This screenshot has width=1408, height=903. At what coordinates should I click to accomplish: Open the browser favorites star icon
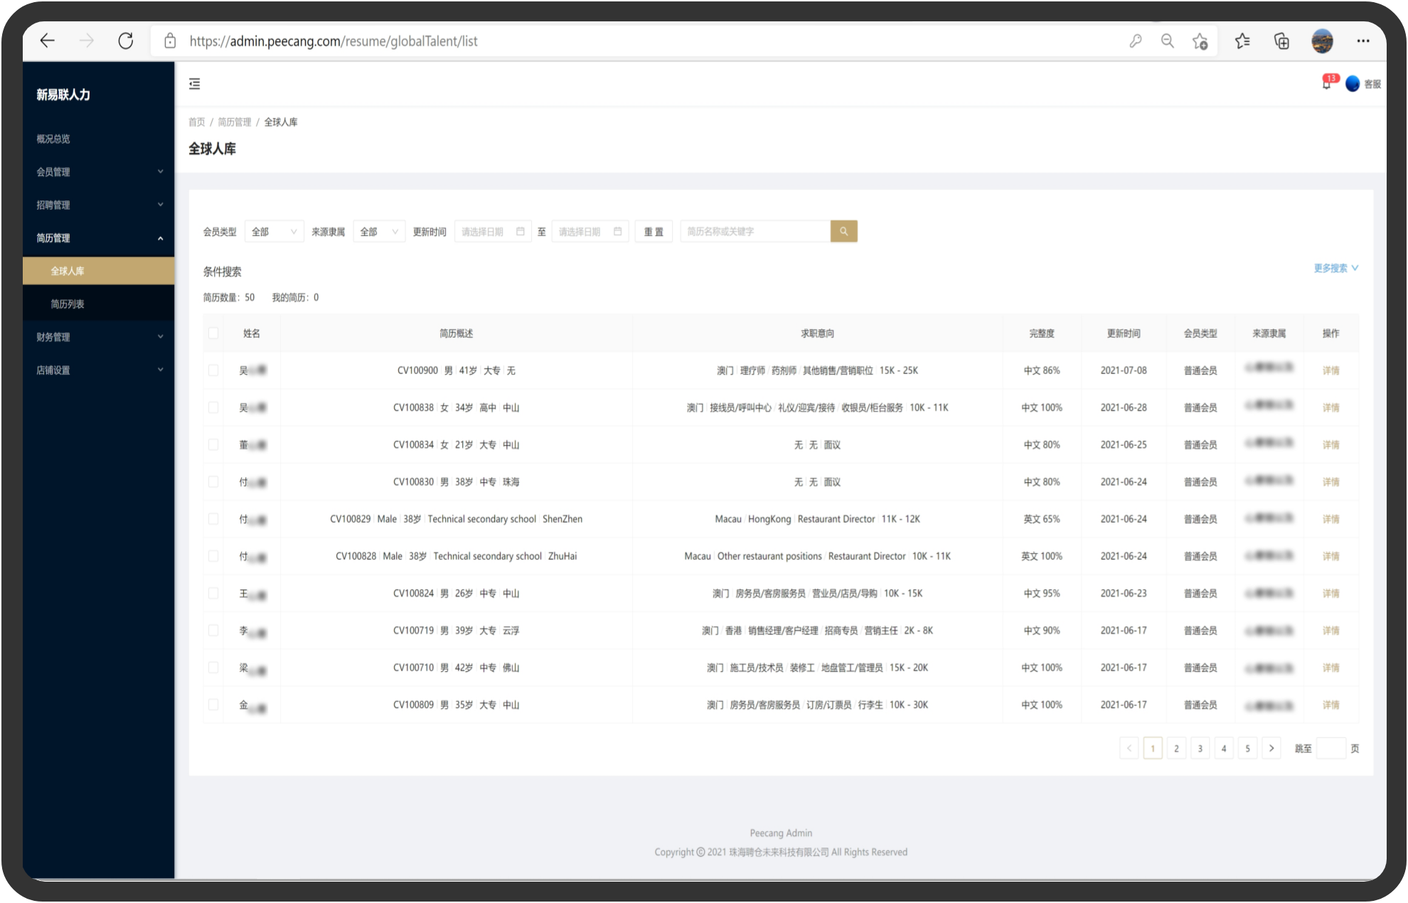coord(1242,41)
